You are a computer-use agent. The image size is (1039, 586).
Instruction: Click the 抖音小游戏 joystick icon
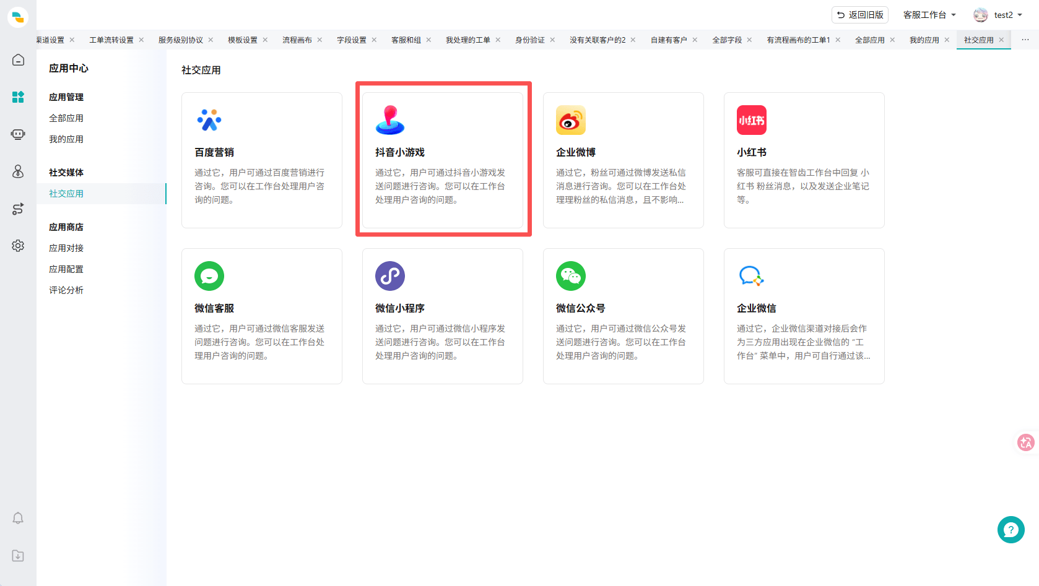[x=390, y=120]
